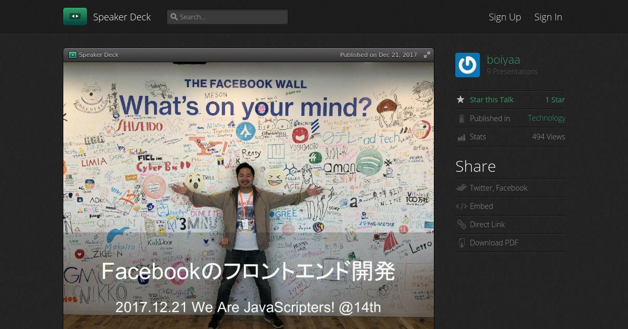Image resolution: width=628 pixels, height=329 pixels.
Task: Open the Speaker Deck home text link
Action: pyautogui.click(x=122, y=17)
